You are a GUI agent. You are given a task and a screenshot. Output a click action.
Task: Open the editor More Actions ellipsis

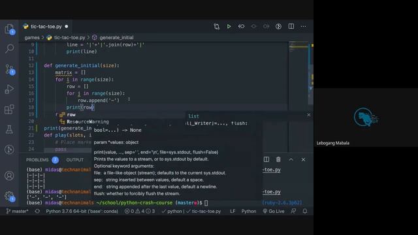pyautogui.click(x=303, y=26)
